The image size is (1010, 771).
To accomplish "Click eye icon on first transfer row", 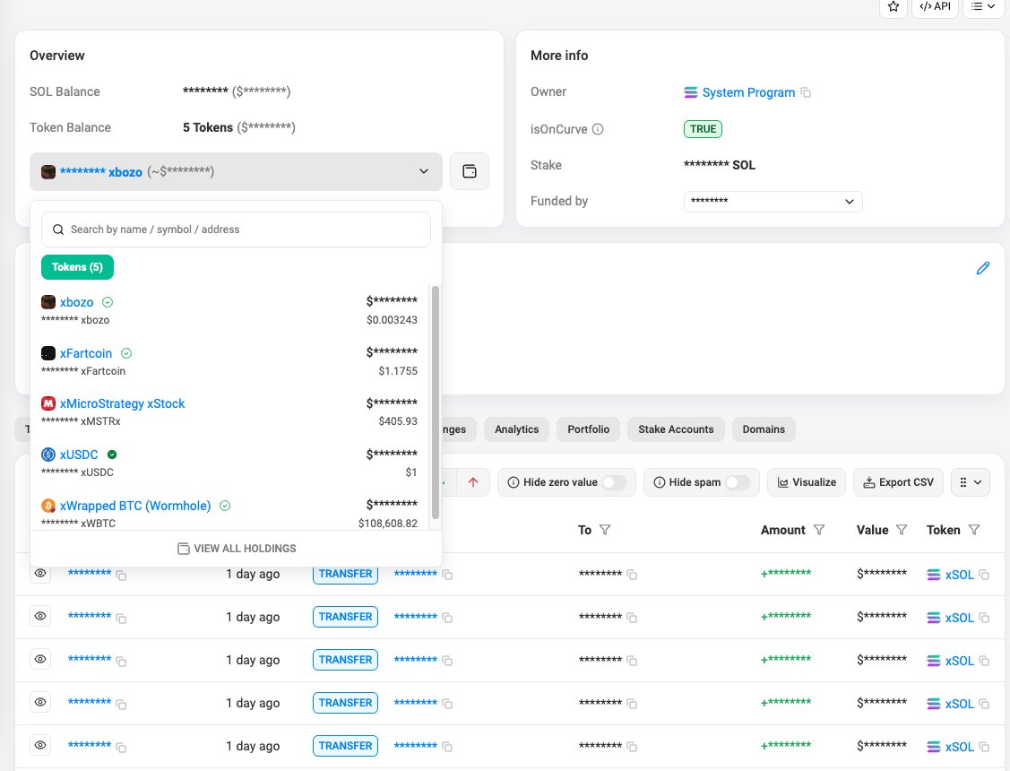I will point(40,573).
